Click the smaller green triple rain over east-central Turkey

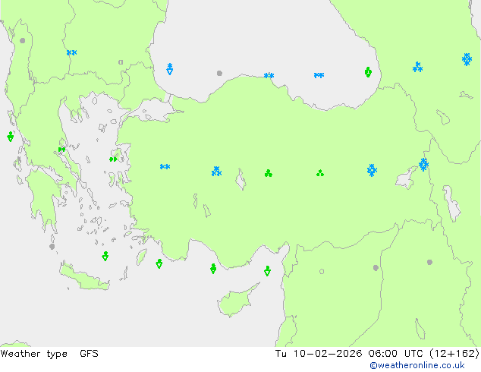tap(320, 173)
